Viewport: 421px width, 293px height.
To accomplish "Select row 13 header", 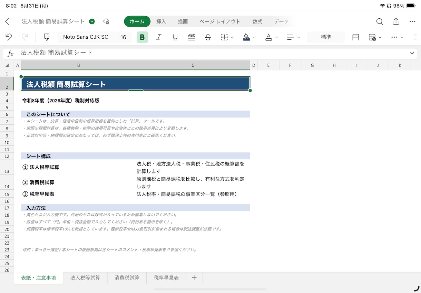I will tap(7, 167).
